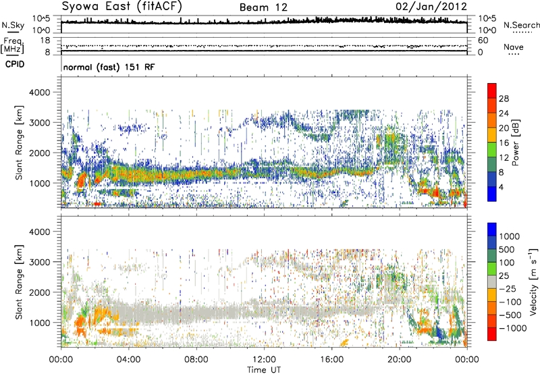Click the blue velocity patch near 22:00
Screen dimensions: 540x374
(439, 333)
